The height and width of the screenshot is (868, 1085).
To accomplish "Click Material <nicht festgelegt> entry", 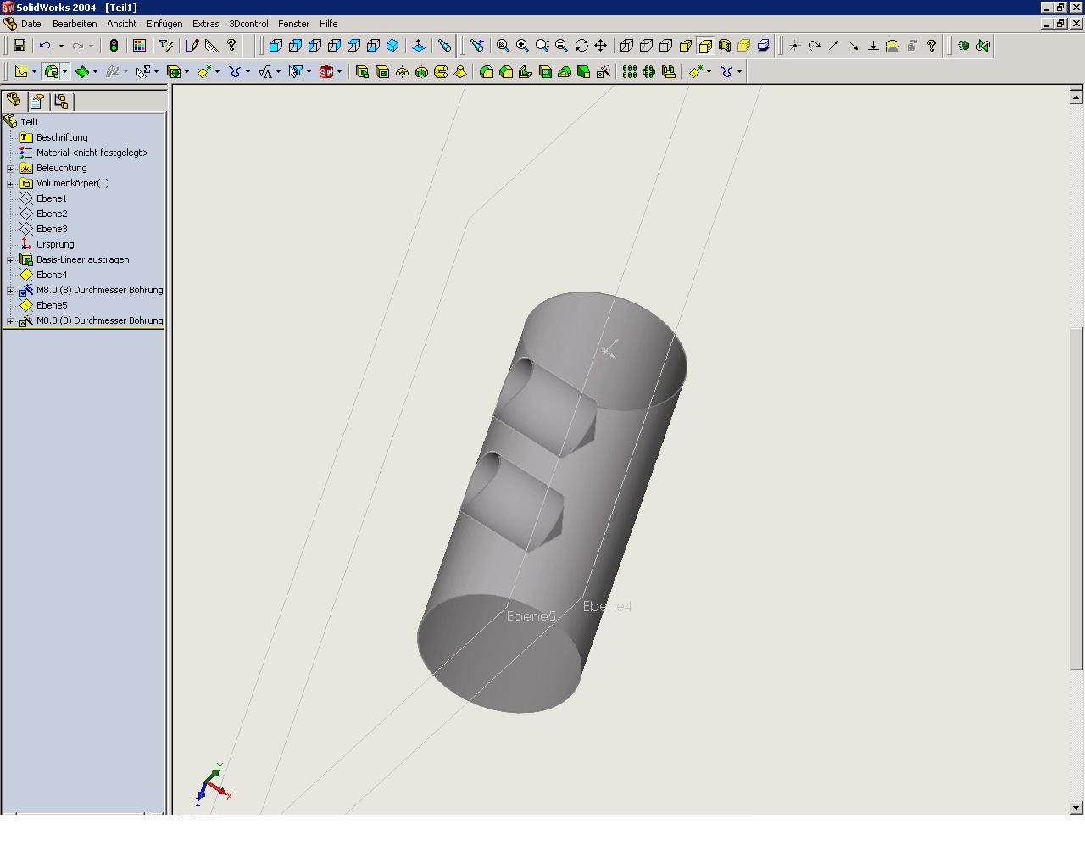I will coord(92,153).
